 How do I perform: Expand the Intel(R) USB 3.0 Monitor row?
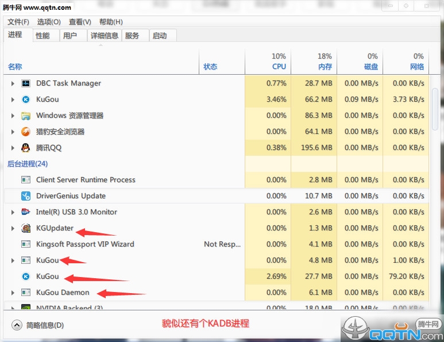tap(13, 212)
